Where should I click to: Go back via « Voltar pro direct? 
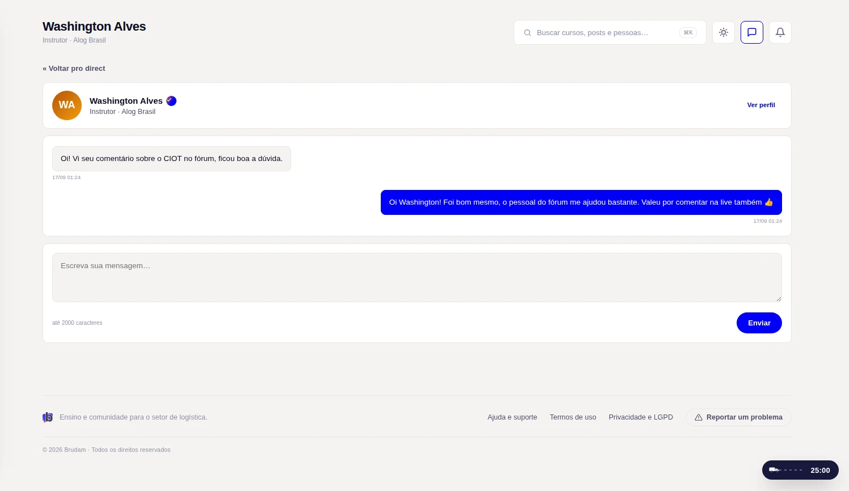click(x=74, y=69)
